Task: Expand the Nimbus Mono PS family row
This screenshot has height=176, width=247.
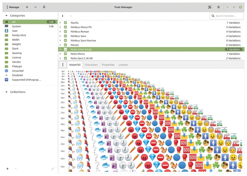Action: tap(60, 27)
